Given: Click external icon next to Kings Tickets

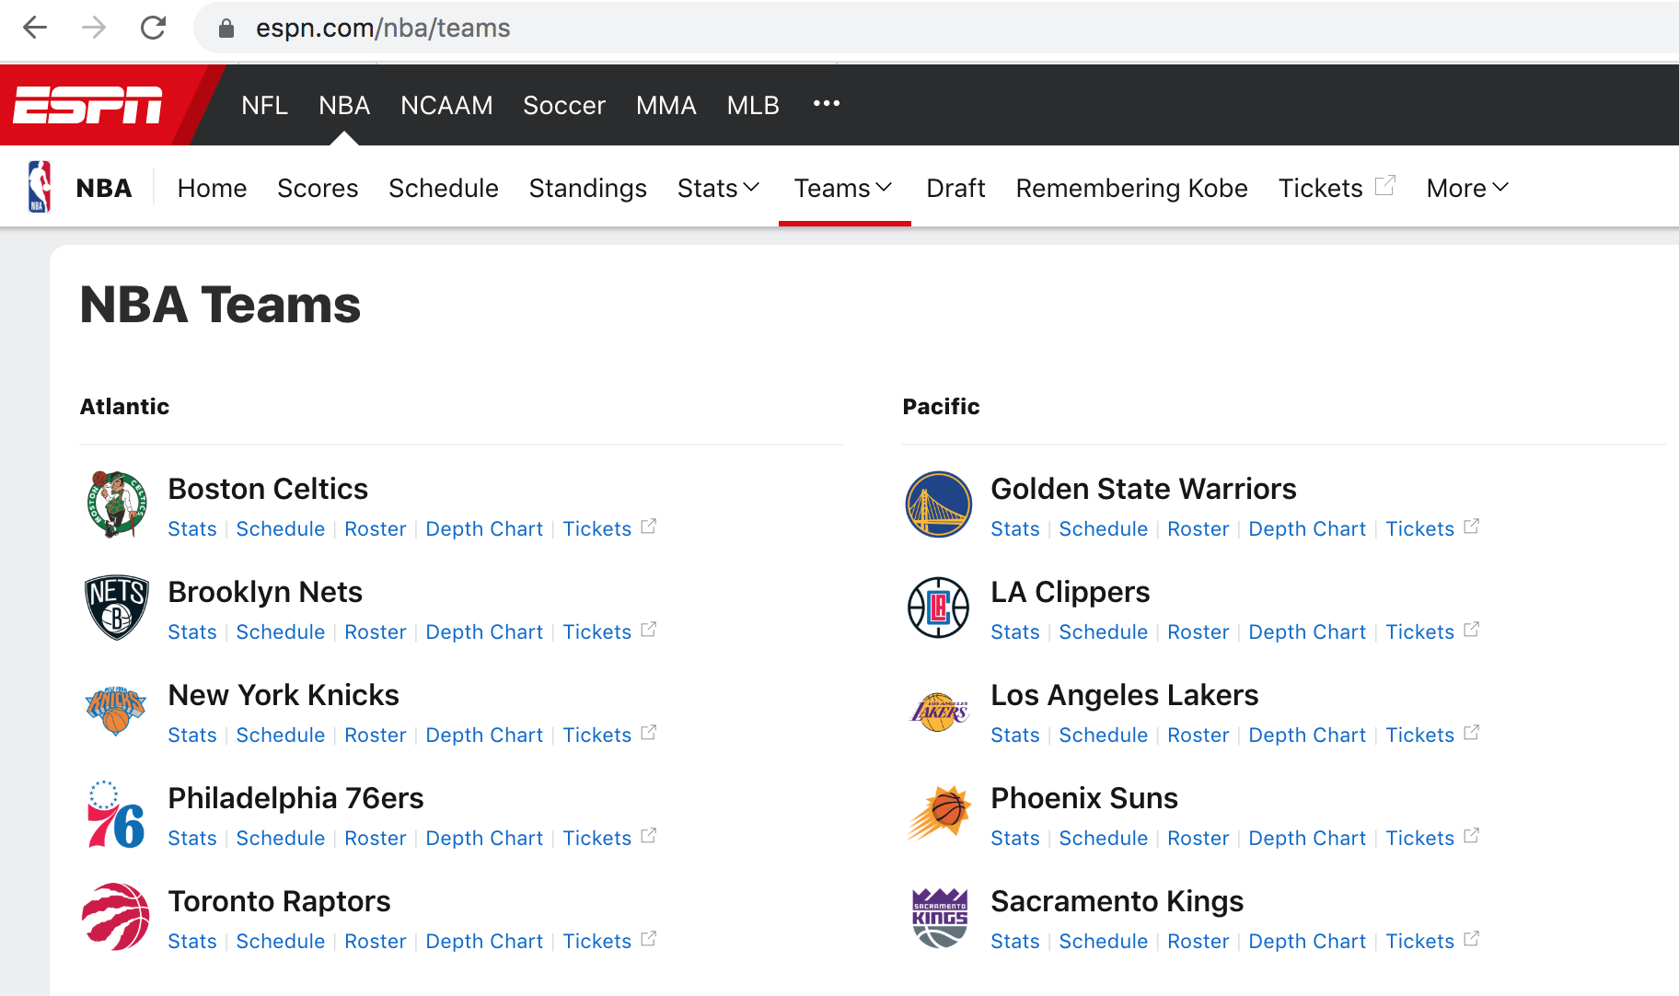Looking at the screenshot, I should [1472, 939].
